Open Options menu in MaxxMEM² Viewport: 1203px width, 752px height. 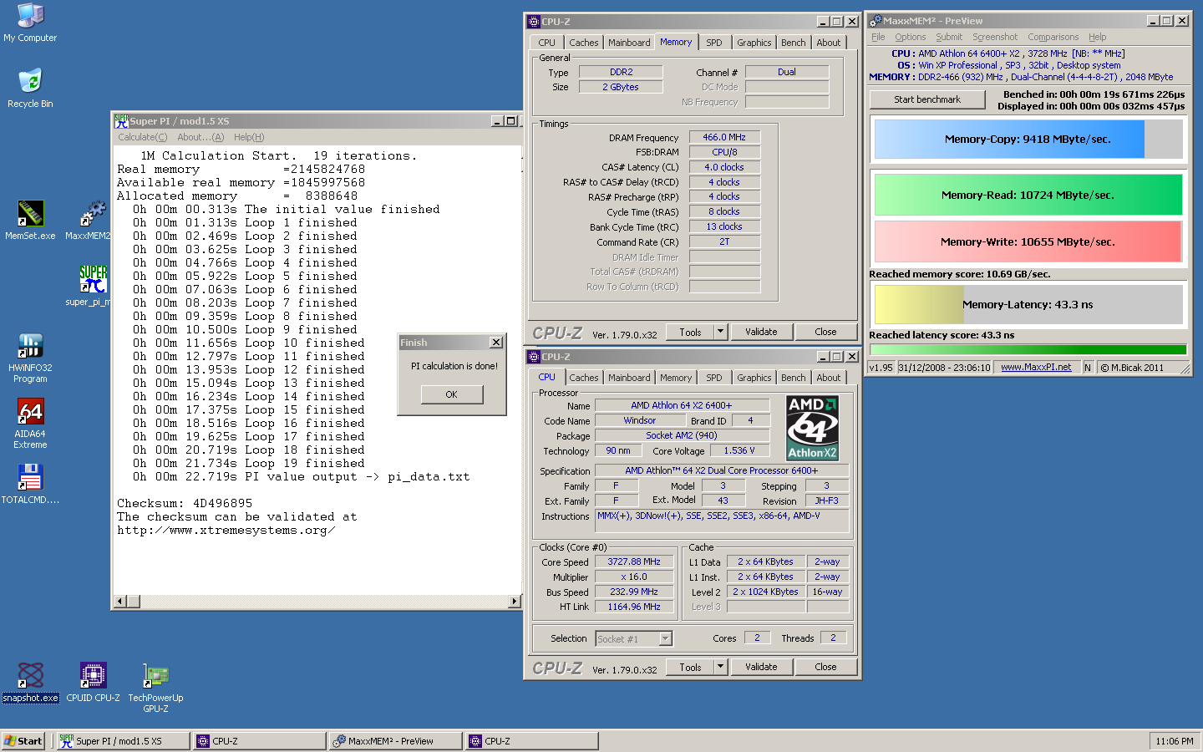pos(910,37)
